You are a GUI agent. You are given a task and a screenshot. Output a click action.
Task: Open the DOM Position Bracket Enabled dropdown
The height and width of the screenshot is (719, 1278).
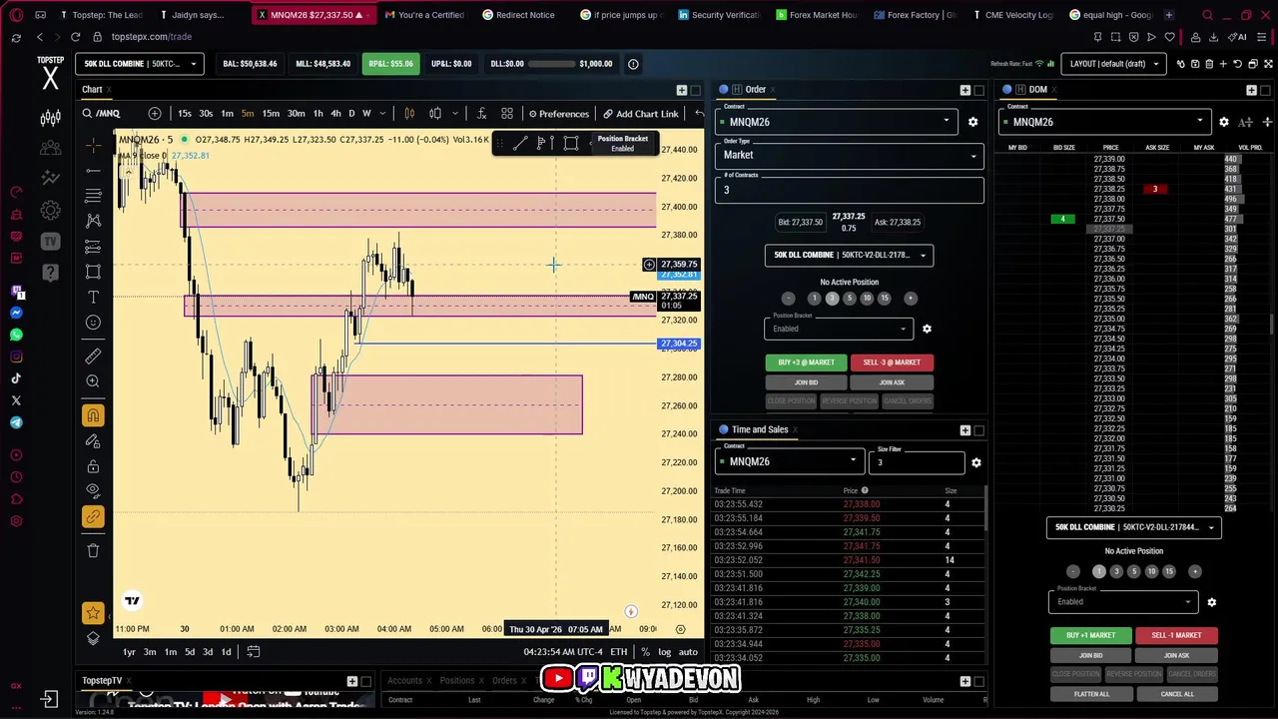pos(1122,601)
